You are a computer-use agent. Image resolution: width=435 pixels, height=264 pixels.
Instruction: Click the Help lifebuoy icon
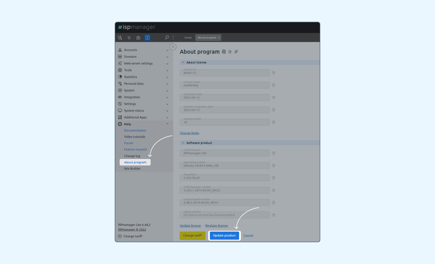(120, 124)
